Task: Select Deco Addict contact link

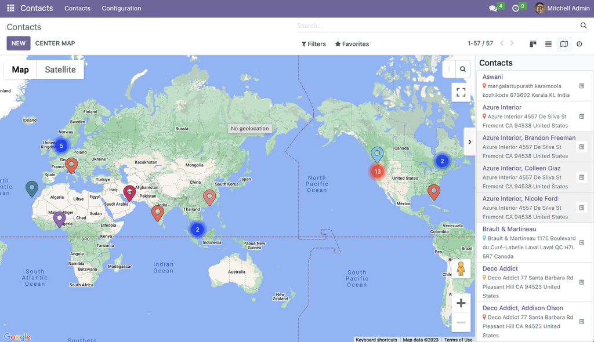Action: tap(499, 268)
